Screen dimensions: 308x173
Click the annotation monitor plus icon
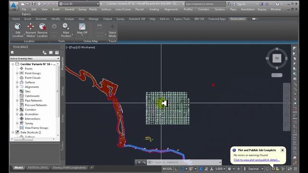point(239,169)
